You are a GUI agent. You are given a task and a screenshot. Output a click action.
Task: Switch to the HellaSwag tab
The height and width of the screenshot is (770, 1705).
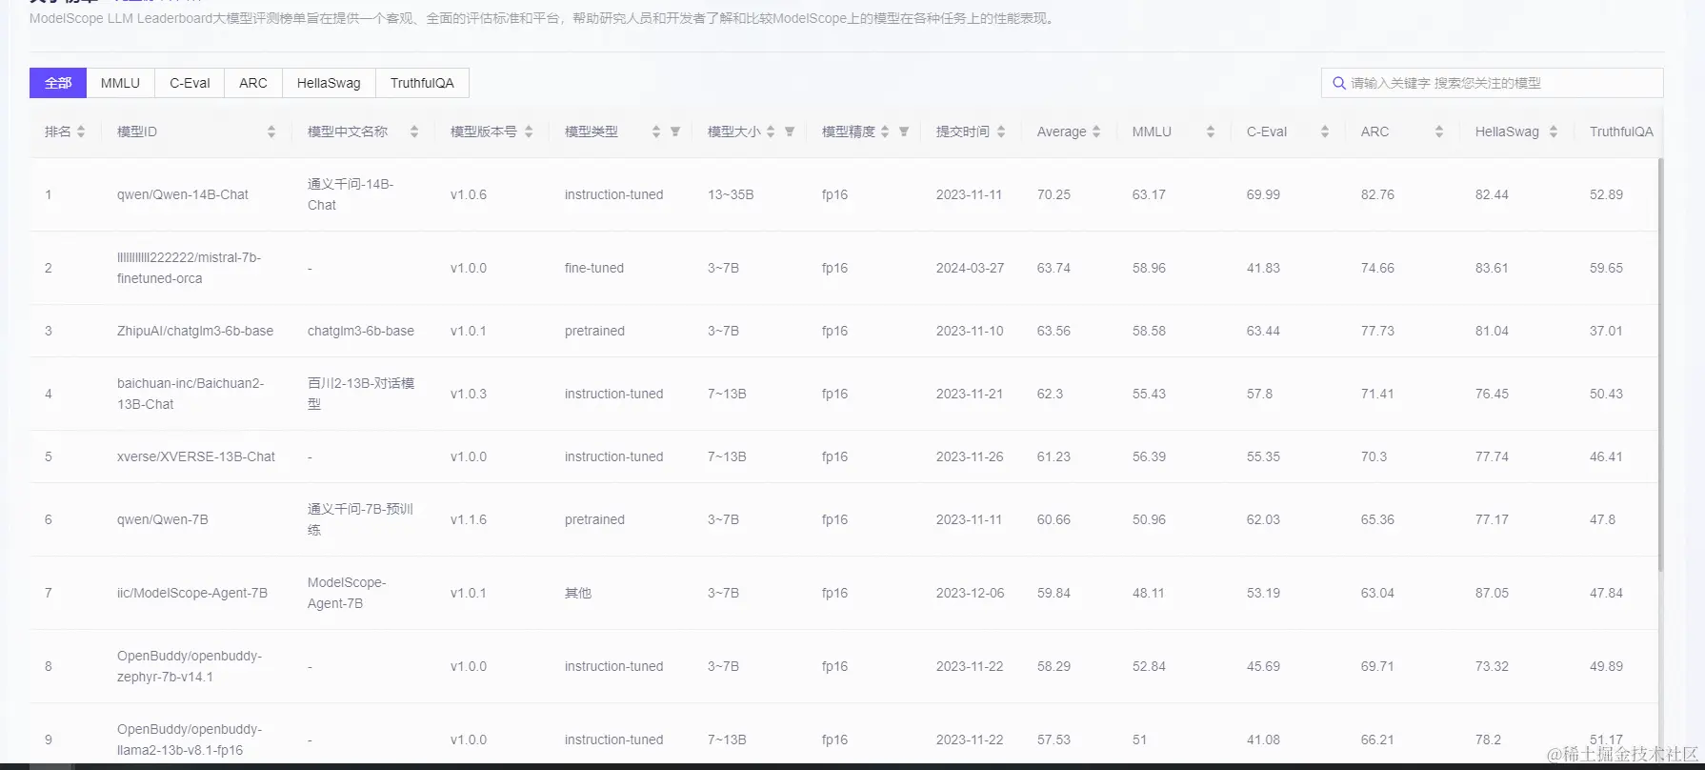(x=329, y=83)
